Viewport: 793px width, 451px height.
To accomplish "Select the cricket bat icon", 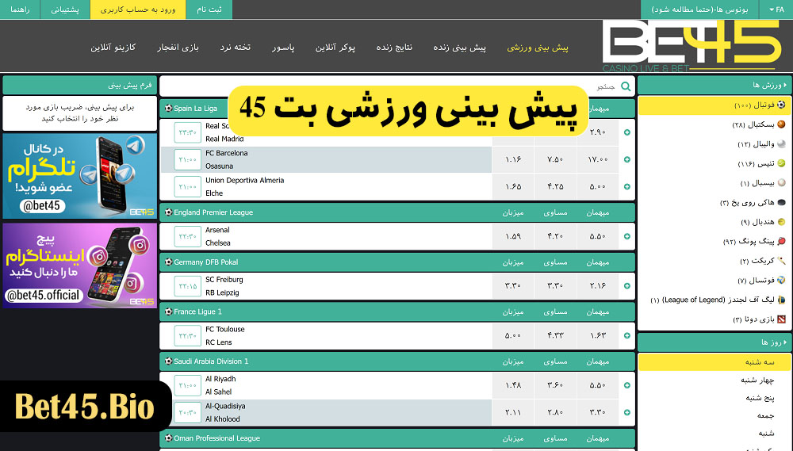I will coord(781,261).
